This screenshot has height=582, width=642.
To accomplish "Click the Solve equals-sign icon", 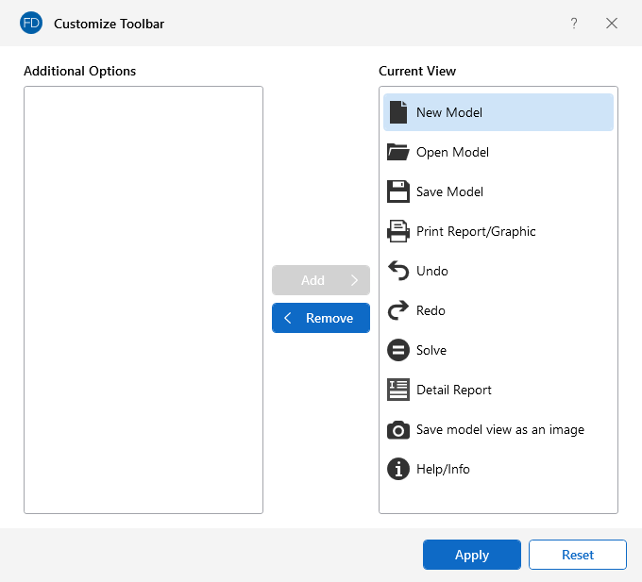I will click(x=398, y=350).
